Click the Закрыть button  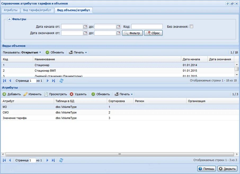coord(227,169)
